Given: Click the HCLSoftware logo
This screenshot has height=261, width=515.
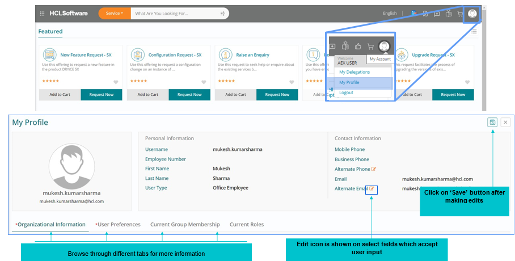Looking at the screenshot, I should [x=68, y=14].
